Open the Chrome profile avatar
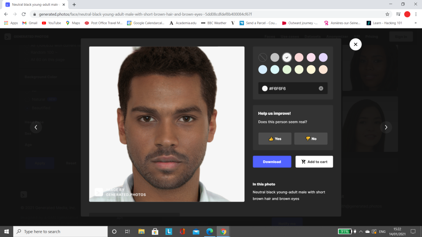 [407, 14]
